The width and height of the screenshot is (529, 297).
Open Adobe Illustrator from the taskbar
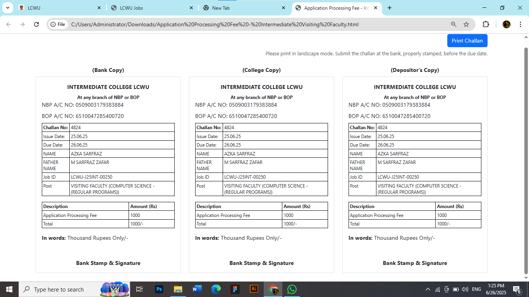(254, 289)
